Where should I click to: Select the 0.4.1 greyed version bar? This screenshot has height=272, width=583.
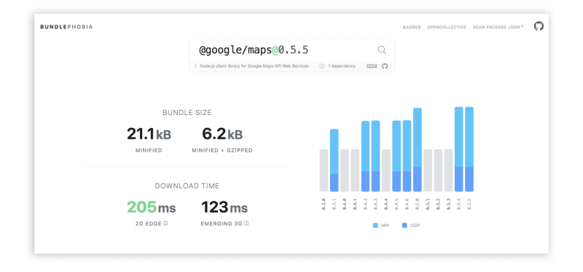(x=355, y=170)
